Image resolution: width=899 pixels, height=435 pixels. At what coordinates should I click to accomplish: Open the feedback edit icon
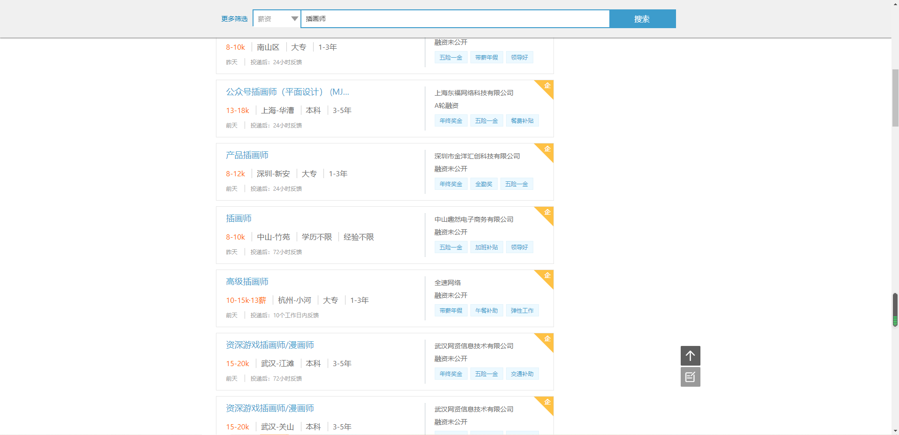pos(690,377)
